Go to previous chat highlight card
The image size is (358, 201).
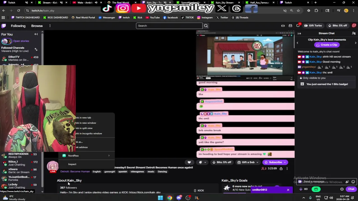pyautogui.click(x=297, y=43)
